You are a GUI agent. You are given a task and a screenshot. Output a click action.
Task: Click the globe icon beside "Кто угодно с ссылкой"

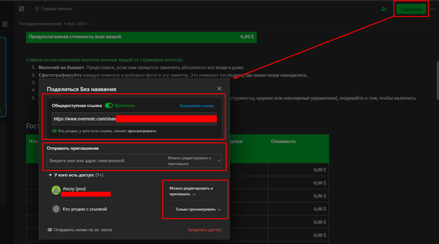click(56, 209)
